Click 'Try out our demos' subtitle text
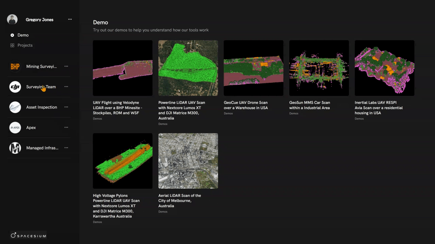435x244 pixels. coord(151,30)
